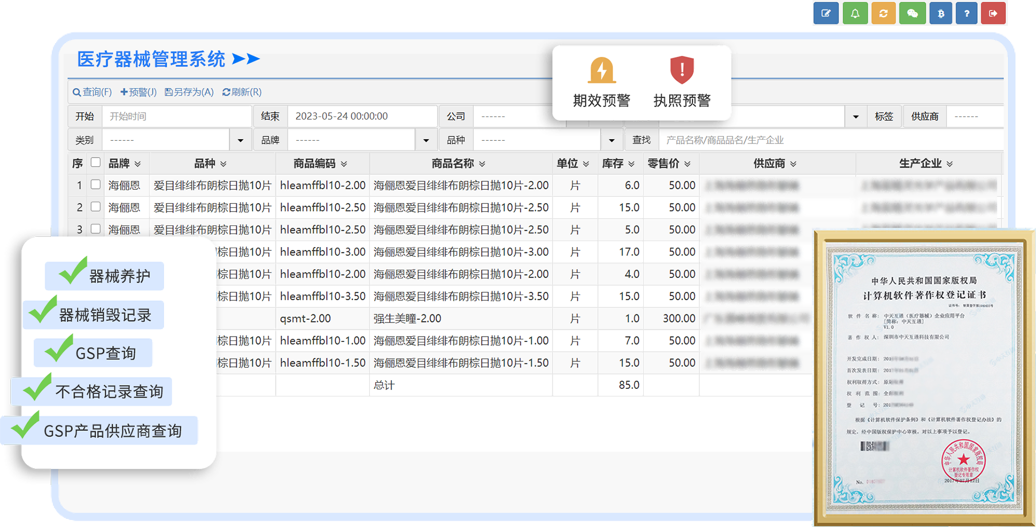The height and width of the screenshot is (527, 1036).
Task: Open the 期效预警 expiry warning icon
Action: click(x=602, y=71)
